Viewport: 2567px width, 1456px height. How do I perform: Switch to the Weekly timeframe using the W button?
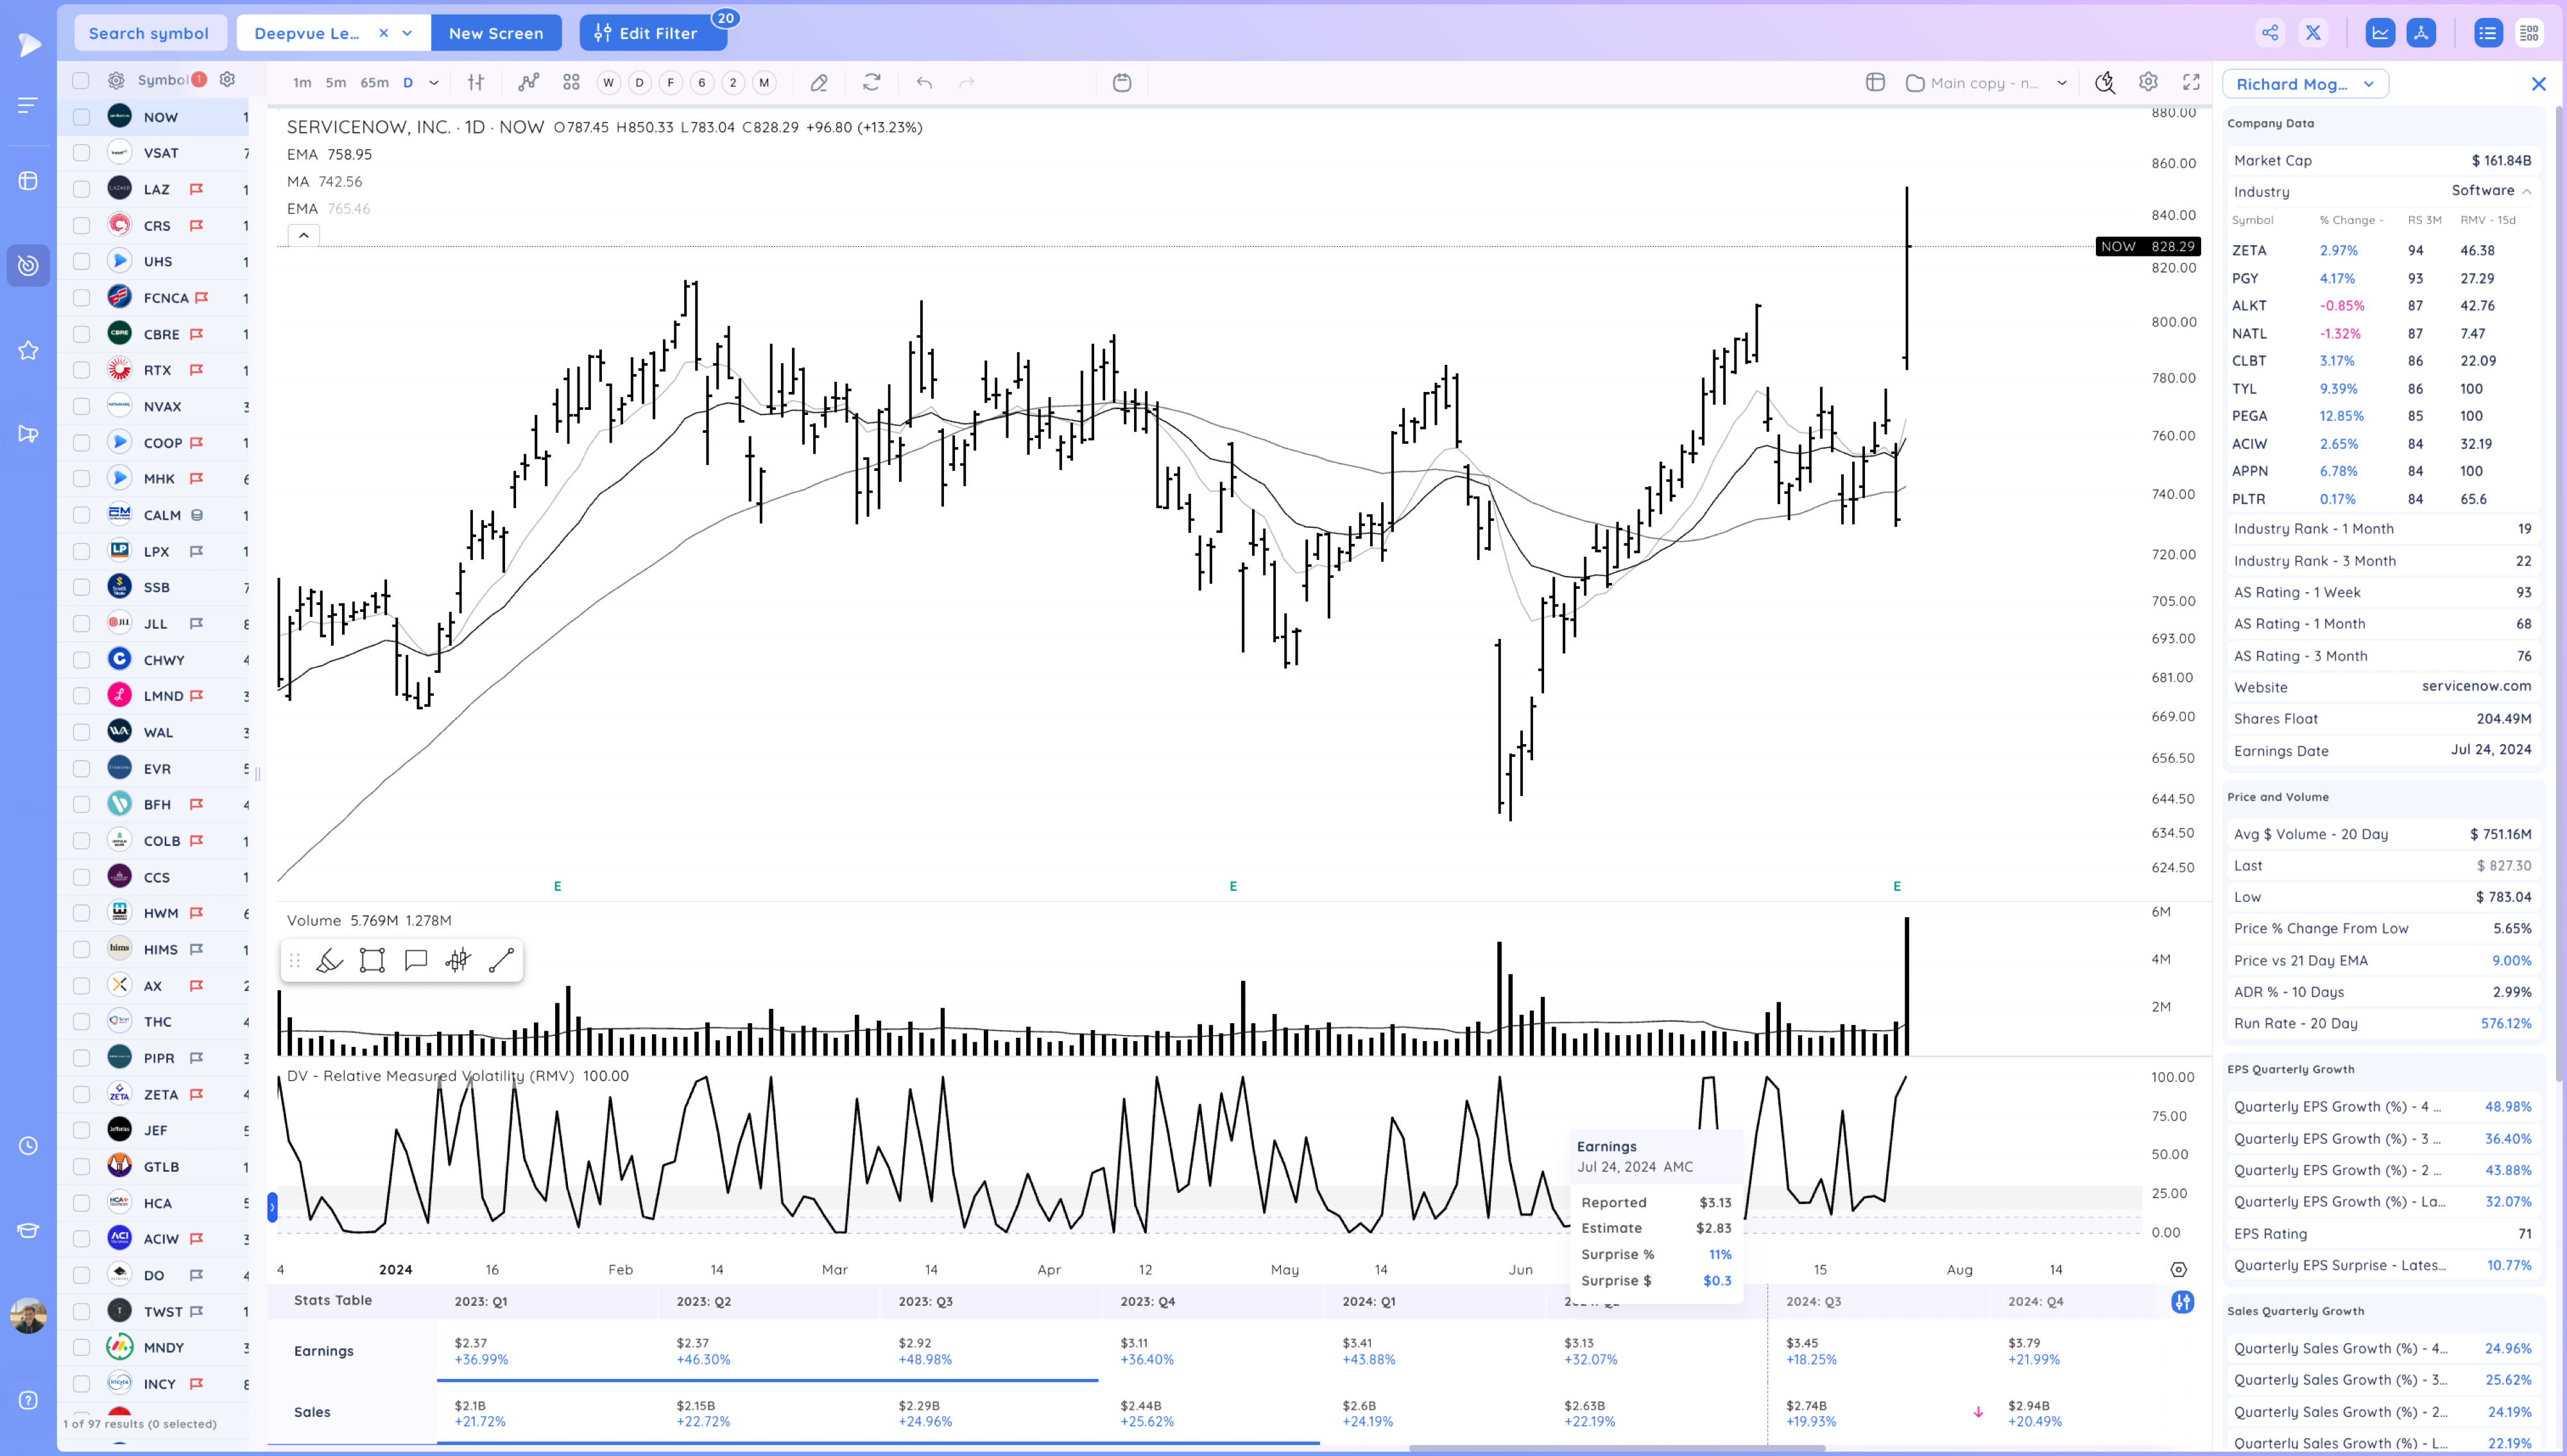click(x=607, y=83)
